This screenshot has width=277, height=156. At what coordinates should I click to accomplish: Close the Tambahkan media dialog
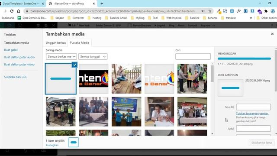272,34
